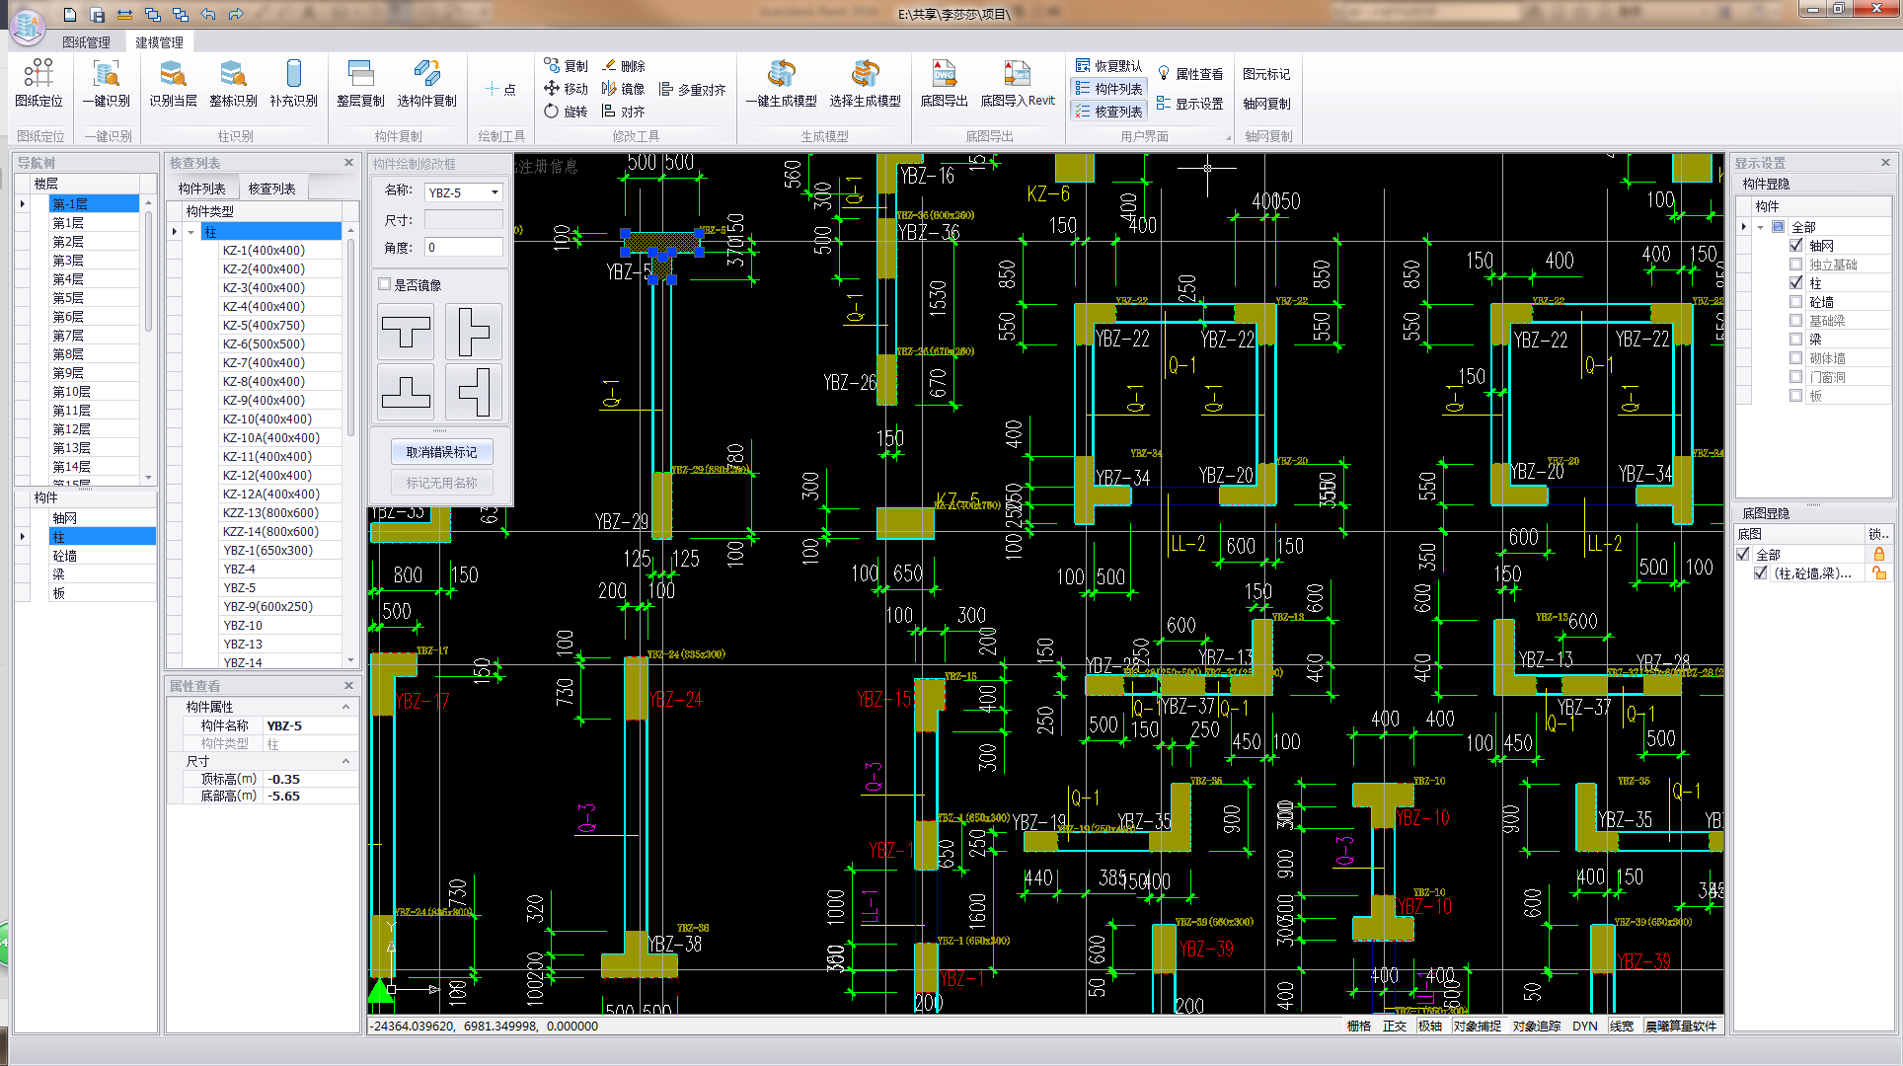Click 底图导入Revit import icon
1903x1066 pixels.
point(1017,83)
